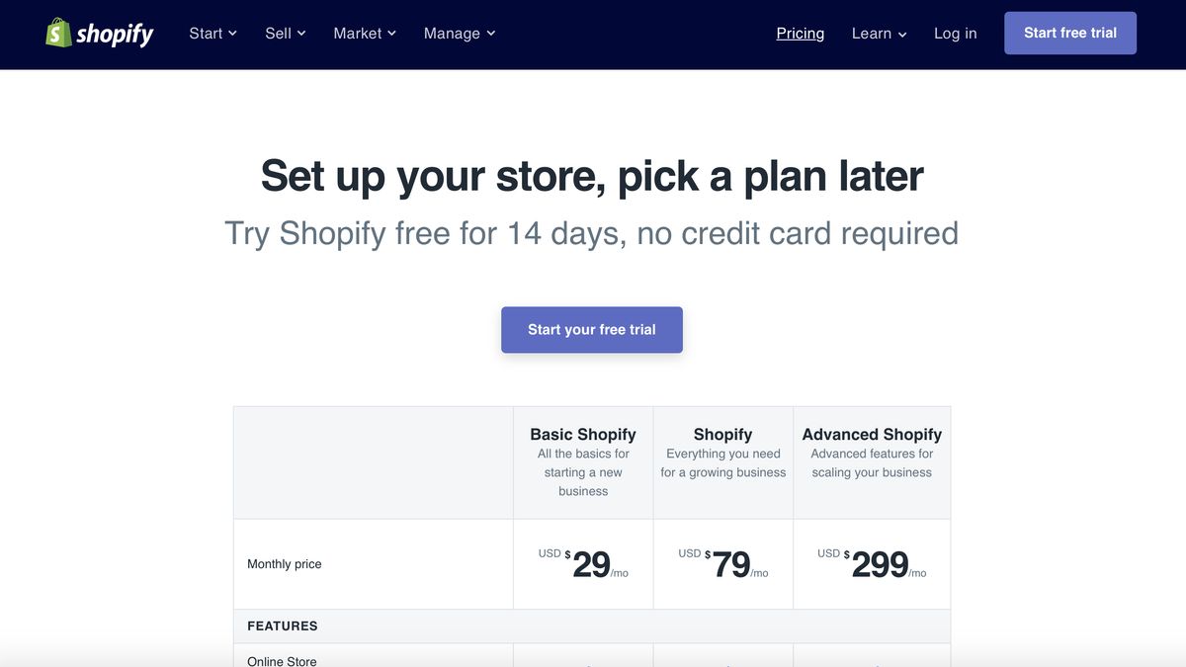Click the Online Store feature label
Screen dimensions: 1186x667
coord(282,660)
